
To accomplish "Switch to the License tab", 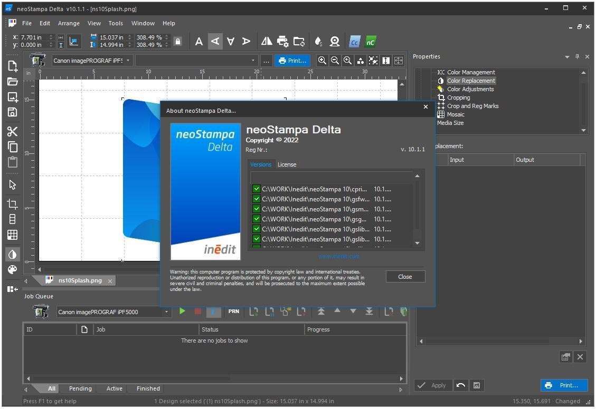I will (287, 164).
